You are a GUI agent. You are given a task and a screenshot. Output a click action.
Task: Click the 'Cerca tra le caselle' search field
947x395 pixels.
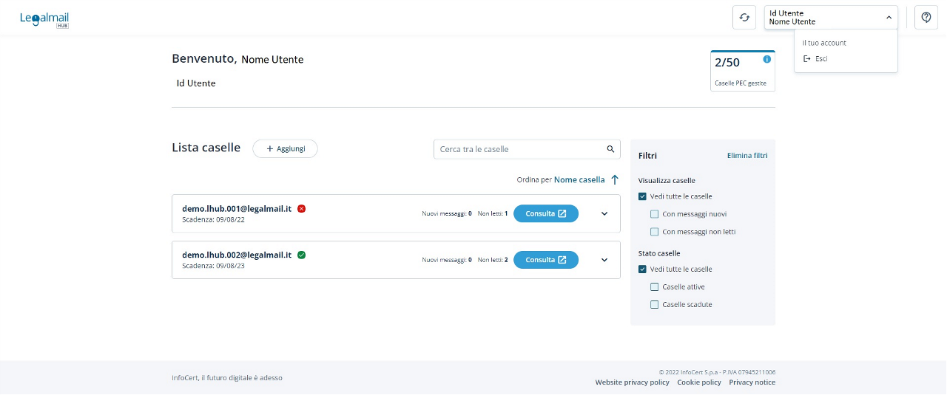click(x=518, y=149)
